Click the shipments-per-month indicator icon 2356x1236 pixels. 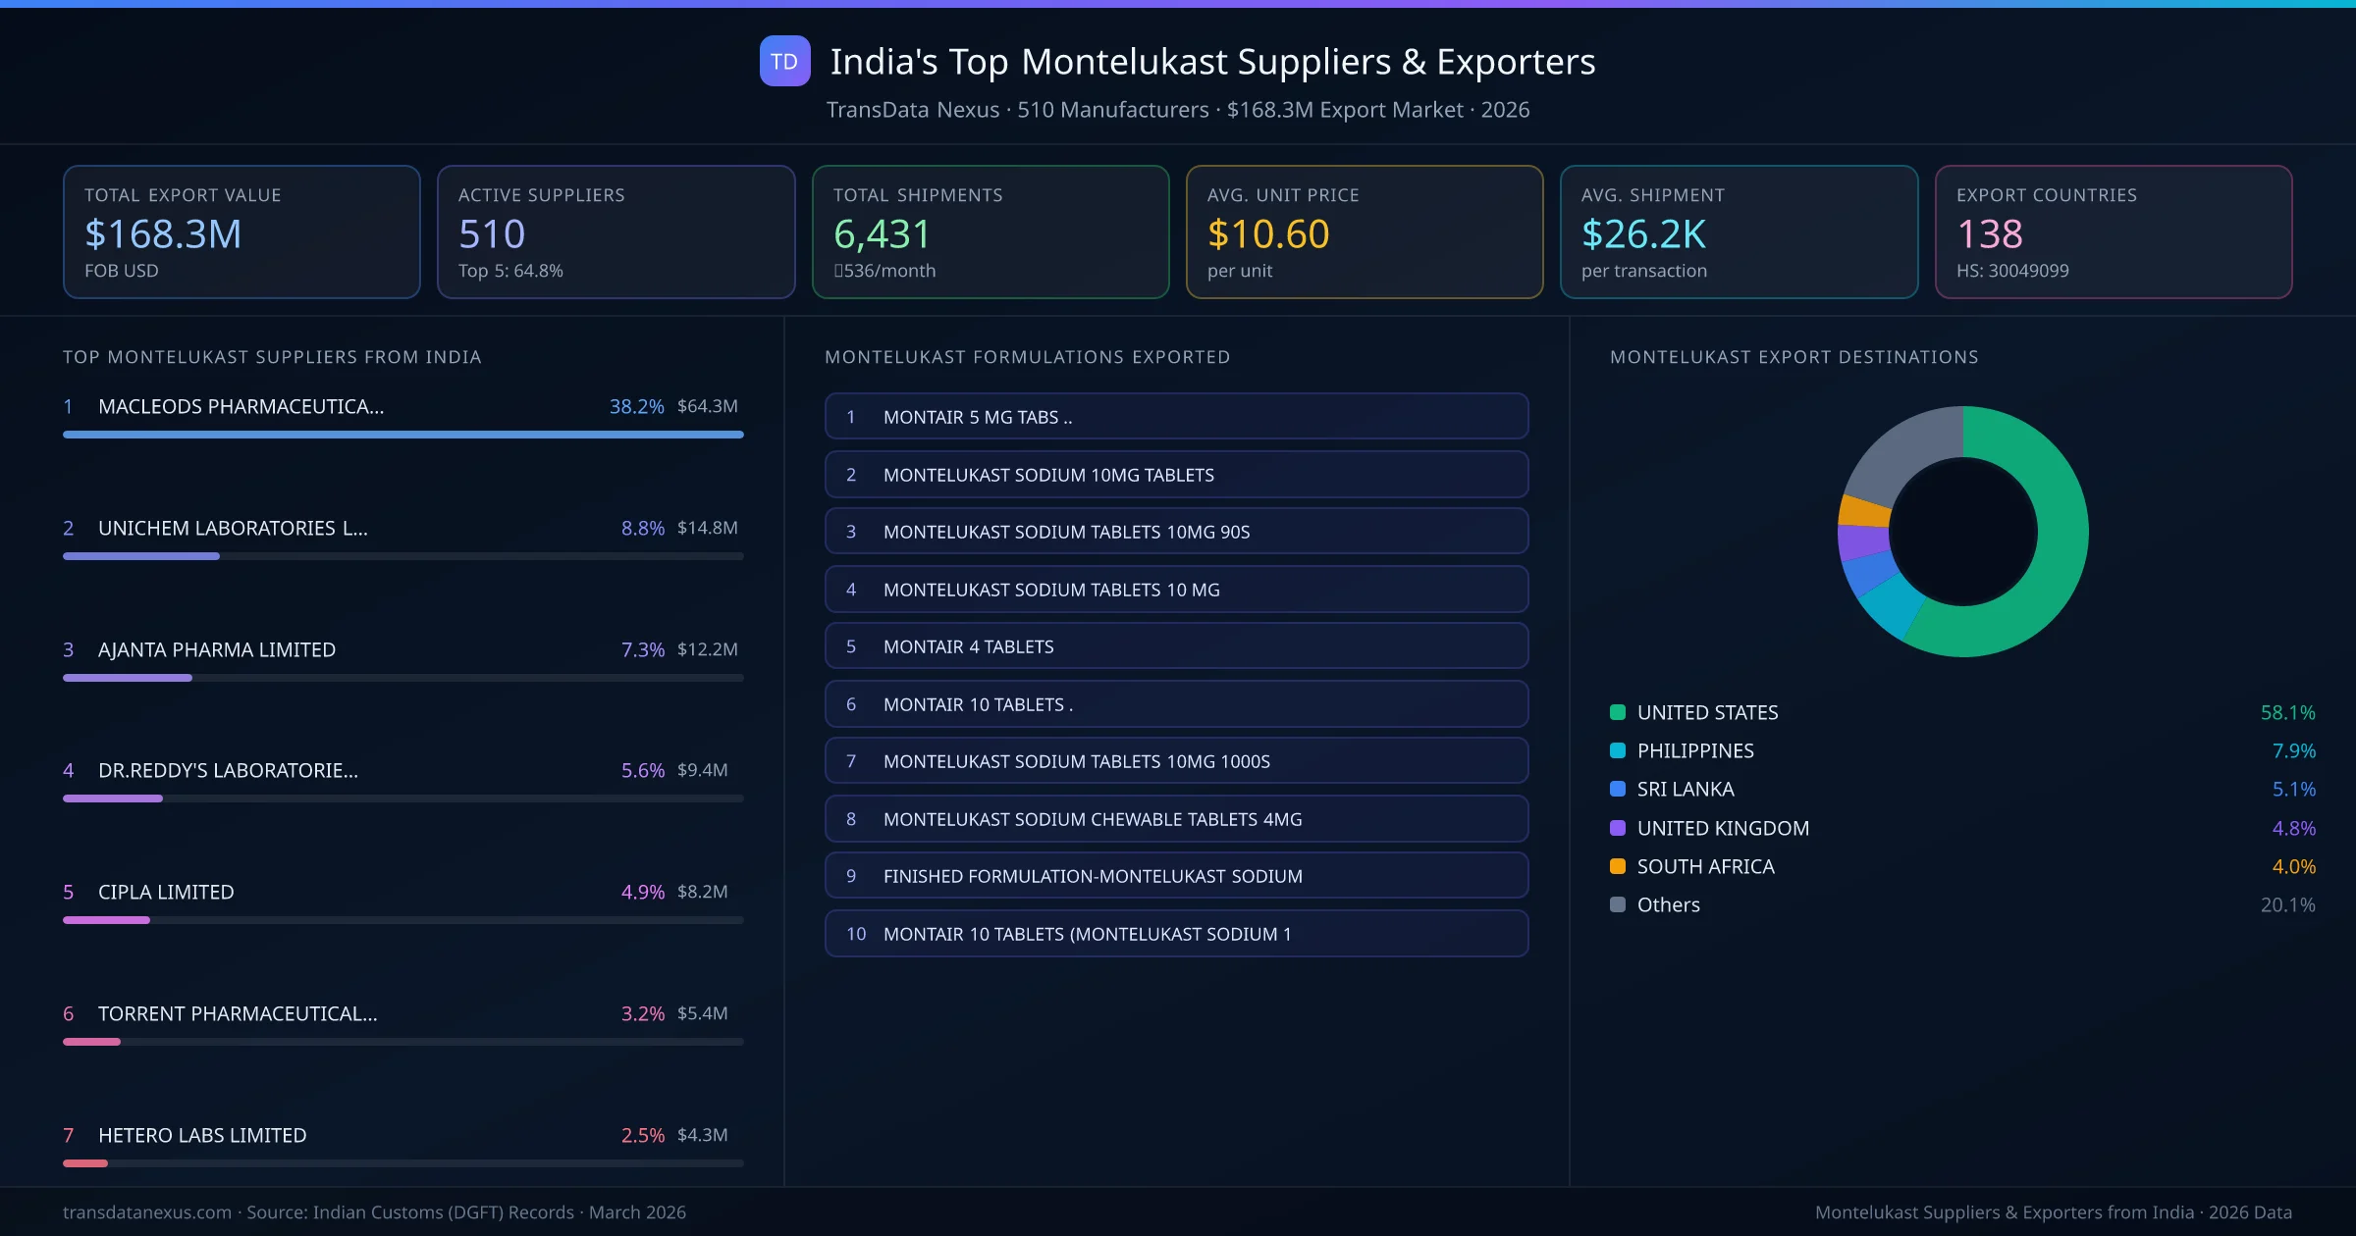(x=839, y=270)
